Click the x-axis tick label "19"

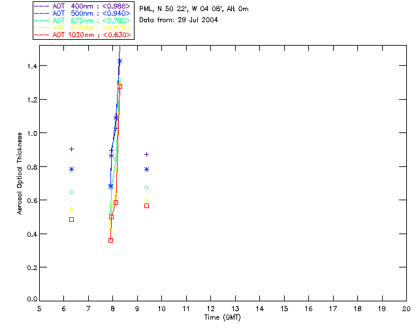[382, 309]
